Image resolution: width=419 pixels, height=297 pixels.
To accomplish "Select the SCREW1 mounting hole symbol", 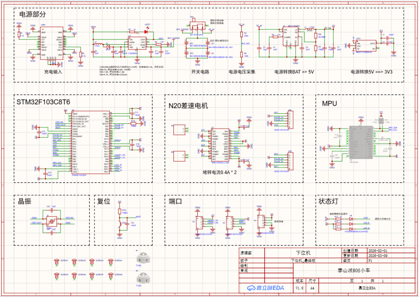I will click(56, 262).
